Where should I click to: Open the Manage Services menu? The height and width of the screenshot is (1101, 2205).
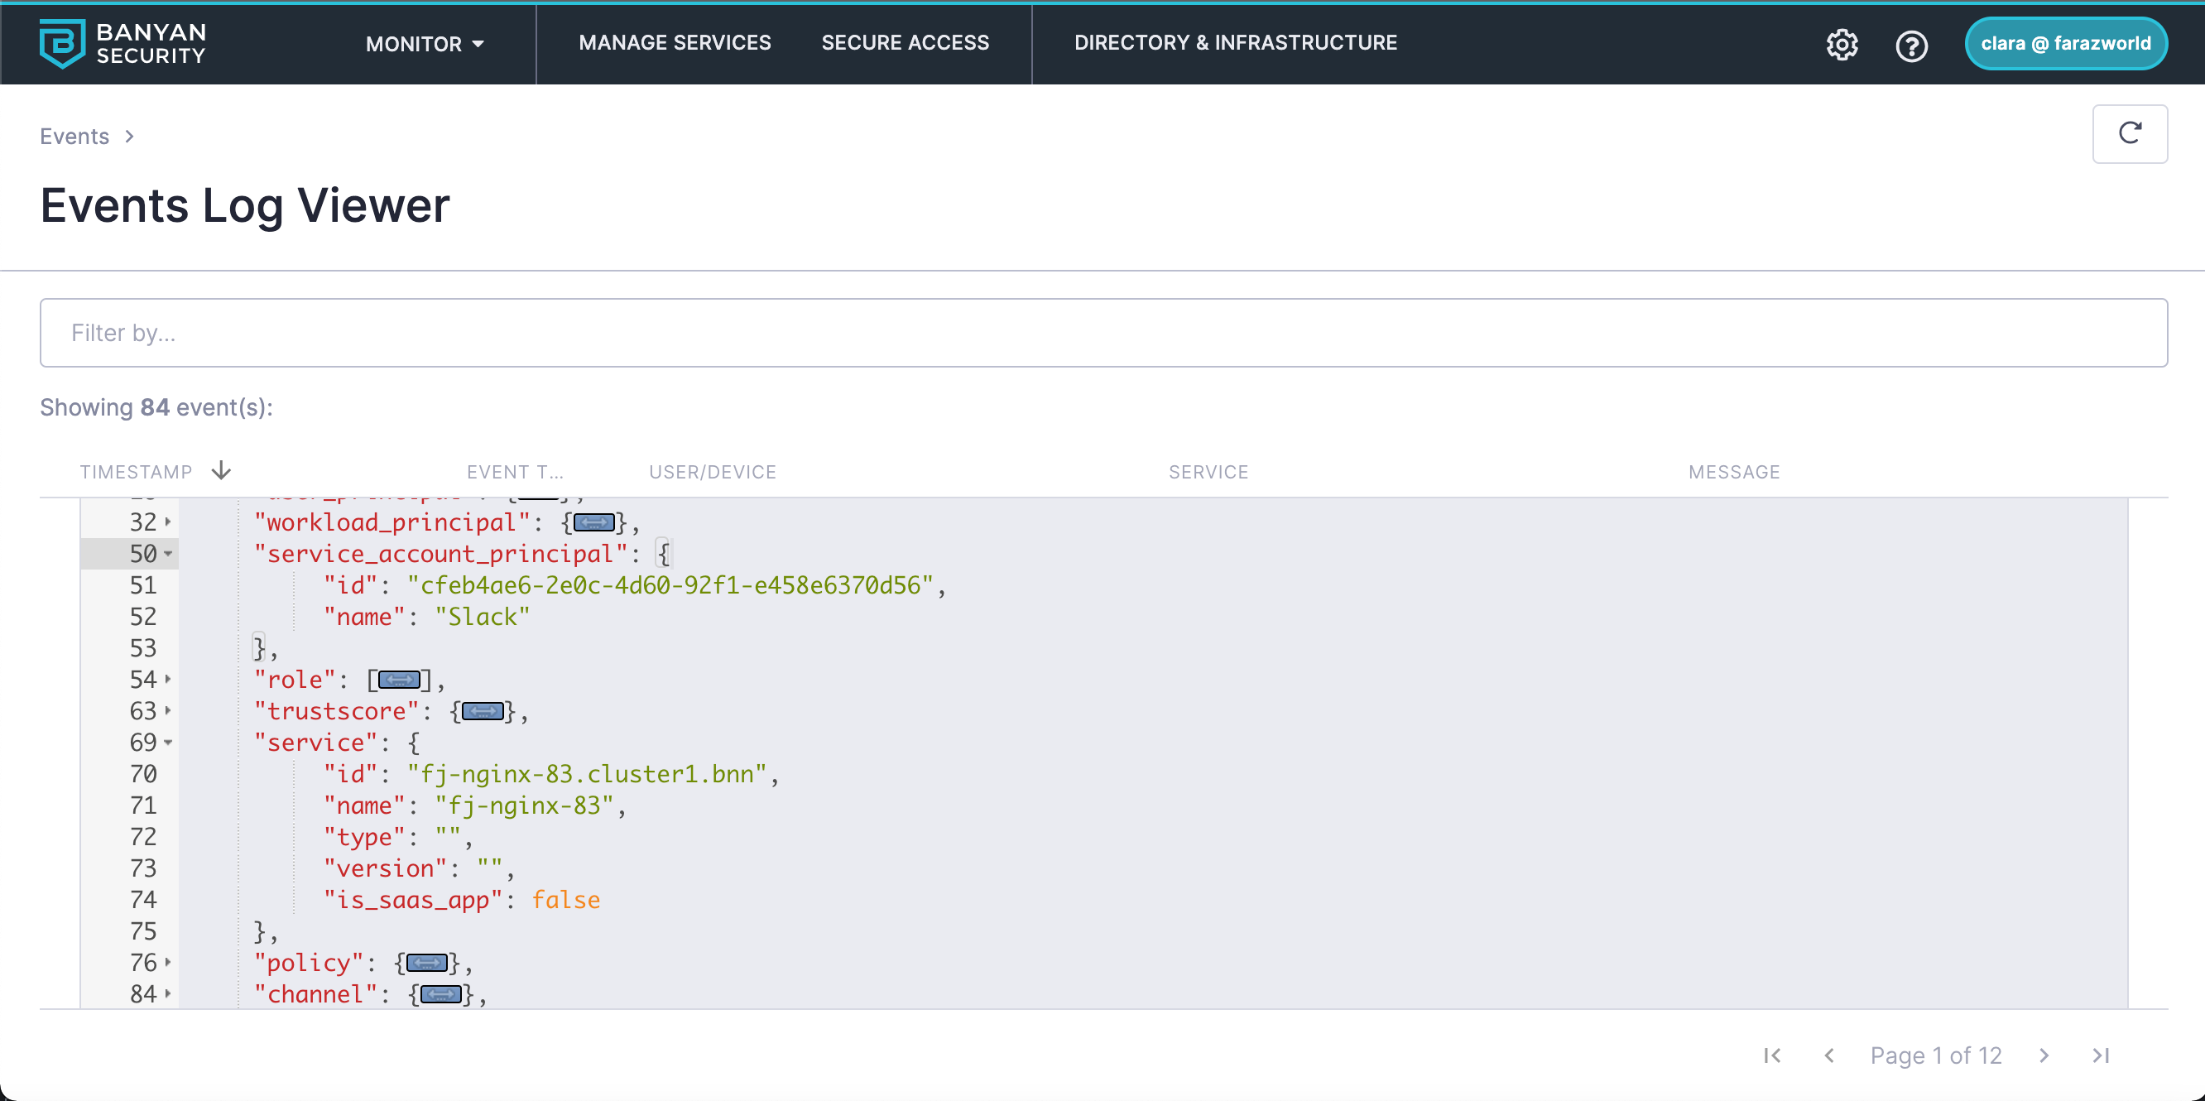pyautogui.click(x=675, y=43)
